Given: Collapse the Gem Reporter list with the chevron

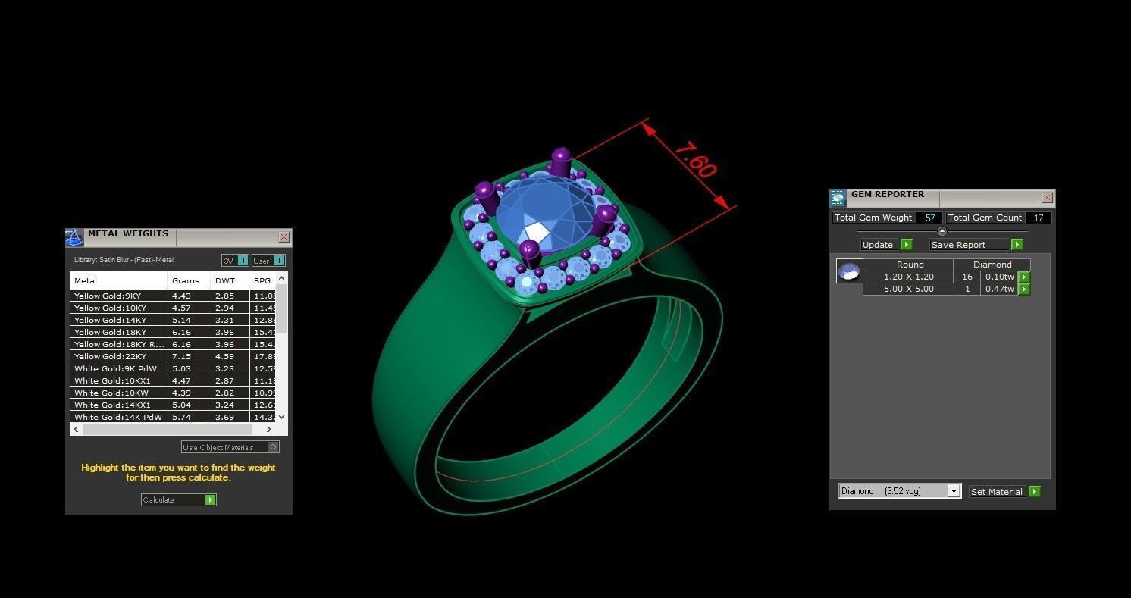Looking at the screenshot, I should coord(941,230).
